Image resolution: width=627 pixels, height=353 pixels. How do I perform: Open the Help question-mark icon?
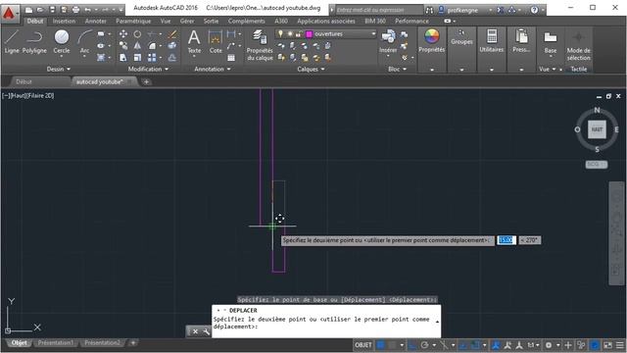(x=534, y=10)
